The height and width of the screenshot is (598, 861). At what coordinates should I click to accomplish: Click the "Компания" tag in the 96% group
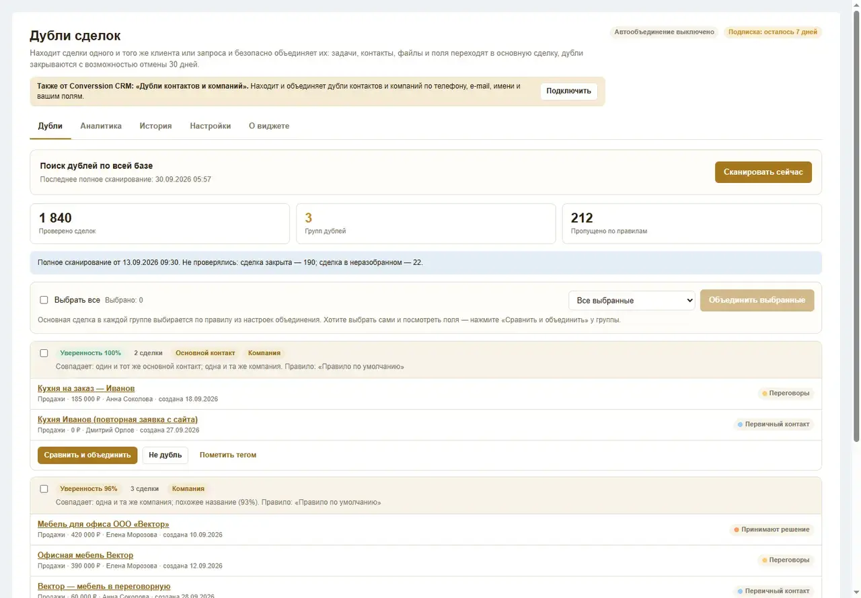pyautogui.click(x=188, y=489)
